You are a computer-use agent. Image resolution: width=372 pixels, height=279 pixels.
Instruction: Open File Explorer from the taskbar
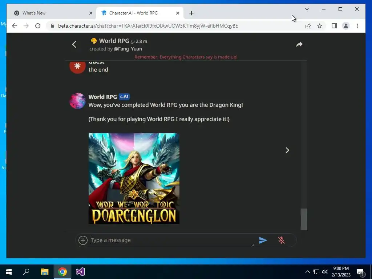coord(44,272)
